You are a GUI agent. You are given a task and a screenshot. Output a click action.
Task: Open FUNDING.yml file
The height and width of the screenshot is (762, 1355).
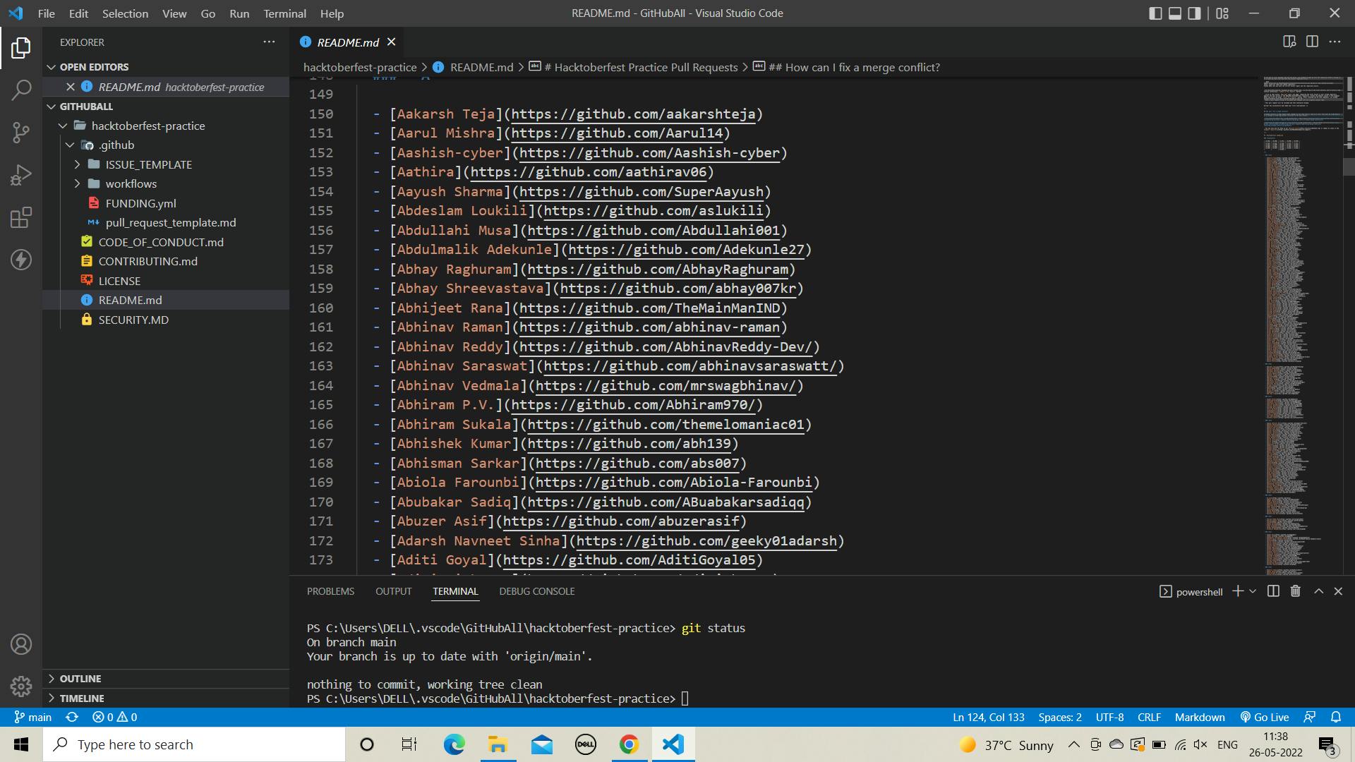click(166, 203)
